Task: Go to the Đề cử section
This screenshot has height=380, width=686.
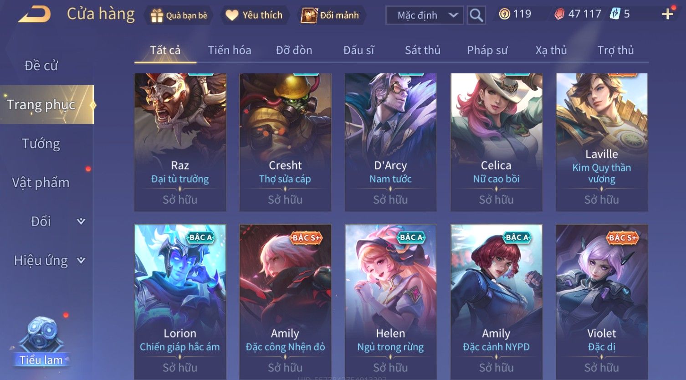Action: [41, 66]
